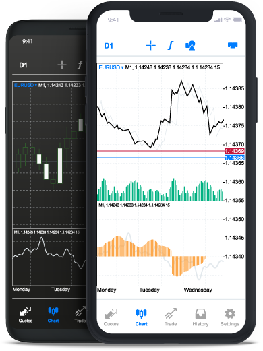Image resolution: width=263 pixels, height=351 pixels.
Task: Open Quotes tab on dark phone
Action: point(26,315)
